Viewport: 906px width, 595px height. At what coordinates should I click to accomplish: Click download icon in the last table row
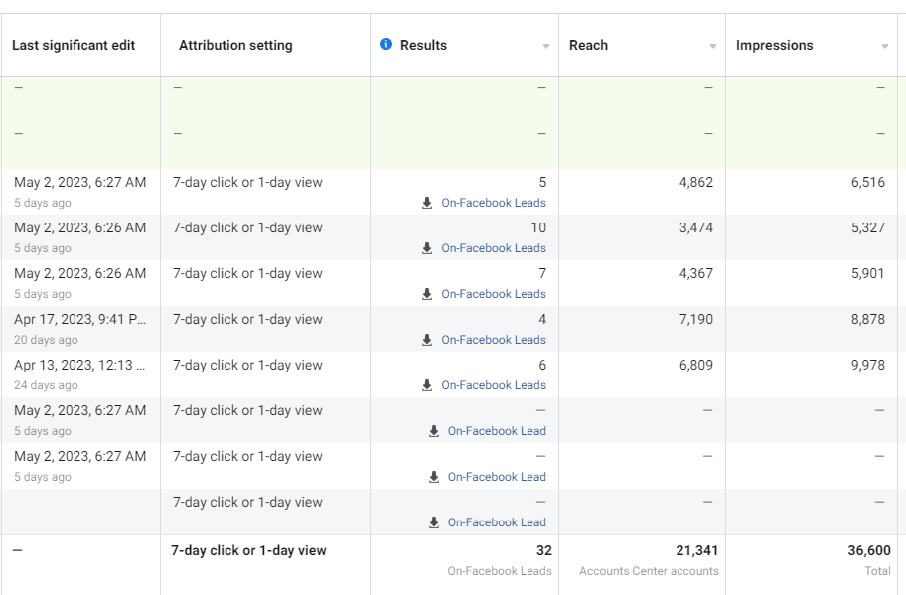tap(434, 522)
